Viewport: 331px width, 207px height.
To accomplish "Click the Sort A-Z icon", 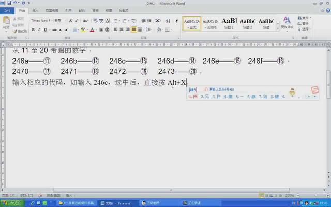I will 168,21.
